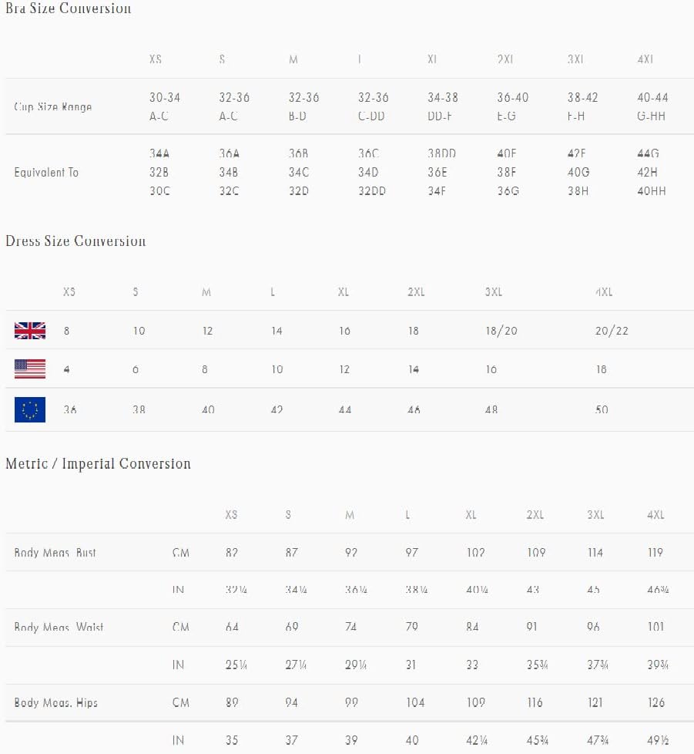Viewport: 694px width, 754px height.
Task: Click the 40HH equivalent bra size
Action: point(652,191)
